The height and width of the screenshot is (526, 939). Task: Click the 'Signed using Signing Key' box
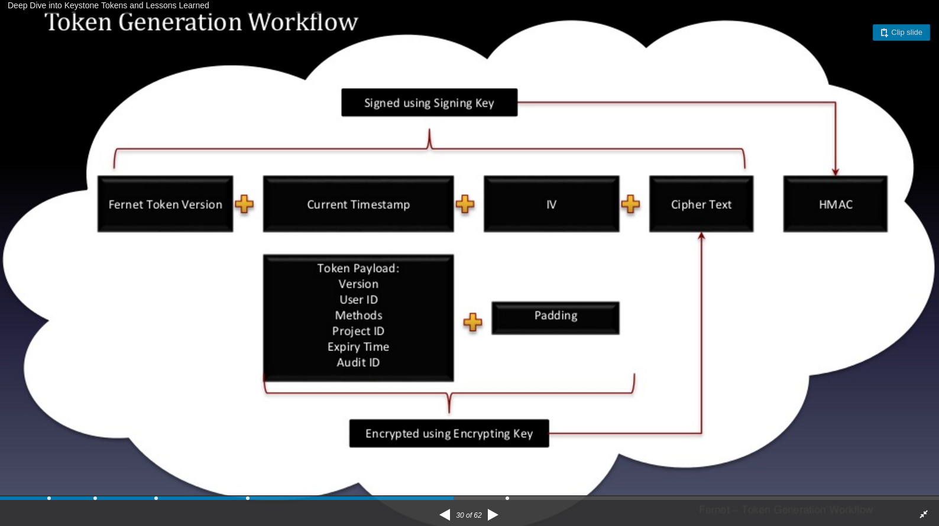[429, 103]
